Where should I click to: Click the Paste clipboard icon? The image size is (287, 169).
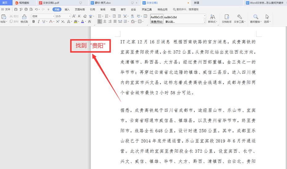point(4,17)
